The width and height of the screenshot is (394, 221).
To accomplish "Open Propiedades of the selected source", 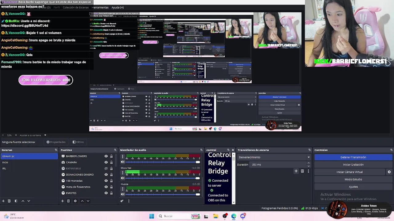I will point(56,142).
